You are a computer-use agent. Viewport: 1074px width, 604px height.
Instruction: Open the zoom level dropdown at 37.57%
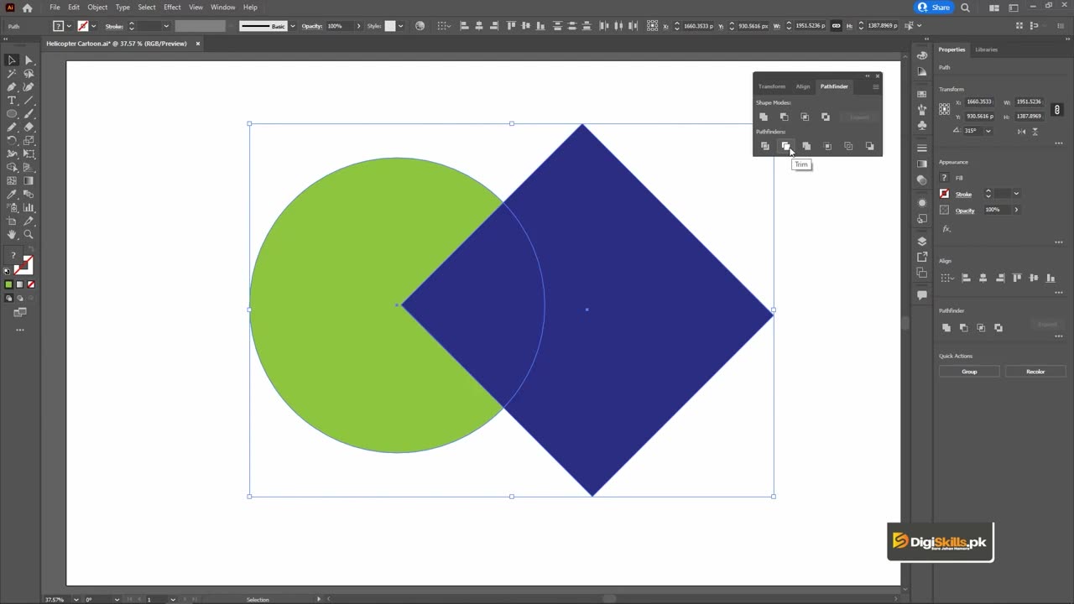(x=76, y=599)
